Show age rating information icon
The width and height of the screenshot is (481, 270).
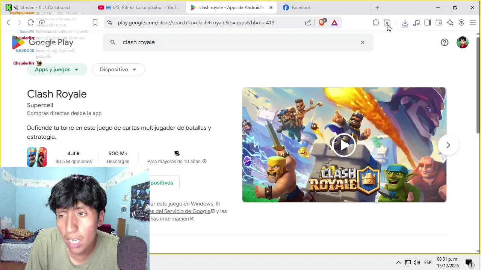coord(204,161)
